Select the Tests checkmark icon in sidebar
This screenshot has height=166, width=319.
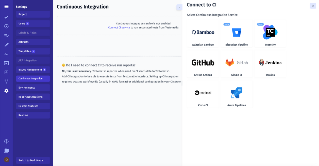[x=6, y=17]
